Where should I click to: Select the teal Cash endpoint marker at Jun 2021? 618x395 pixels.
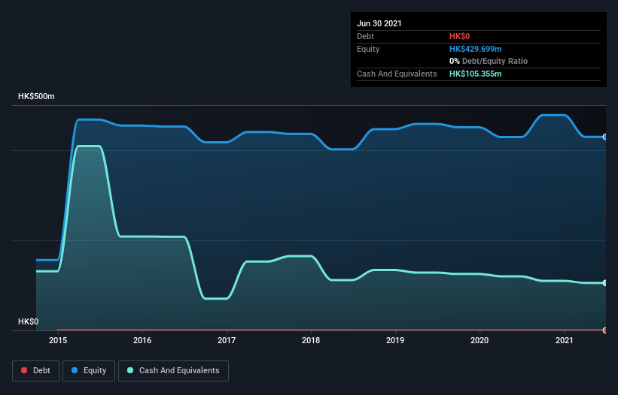tap(605, 283)
